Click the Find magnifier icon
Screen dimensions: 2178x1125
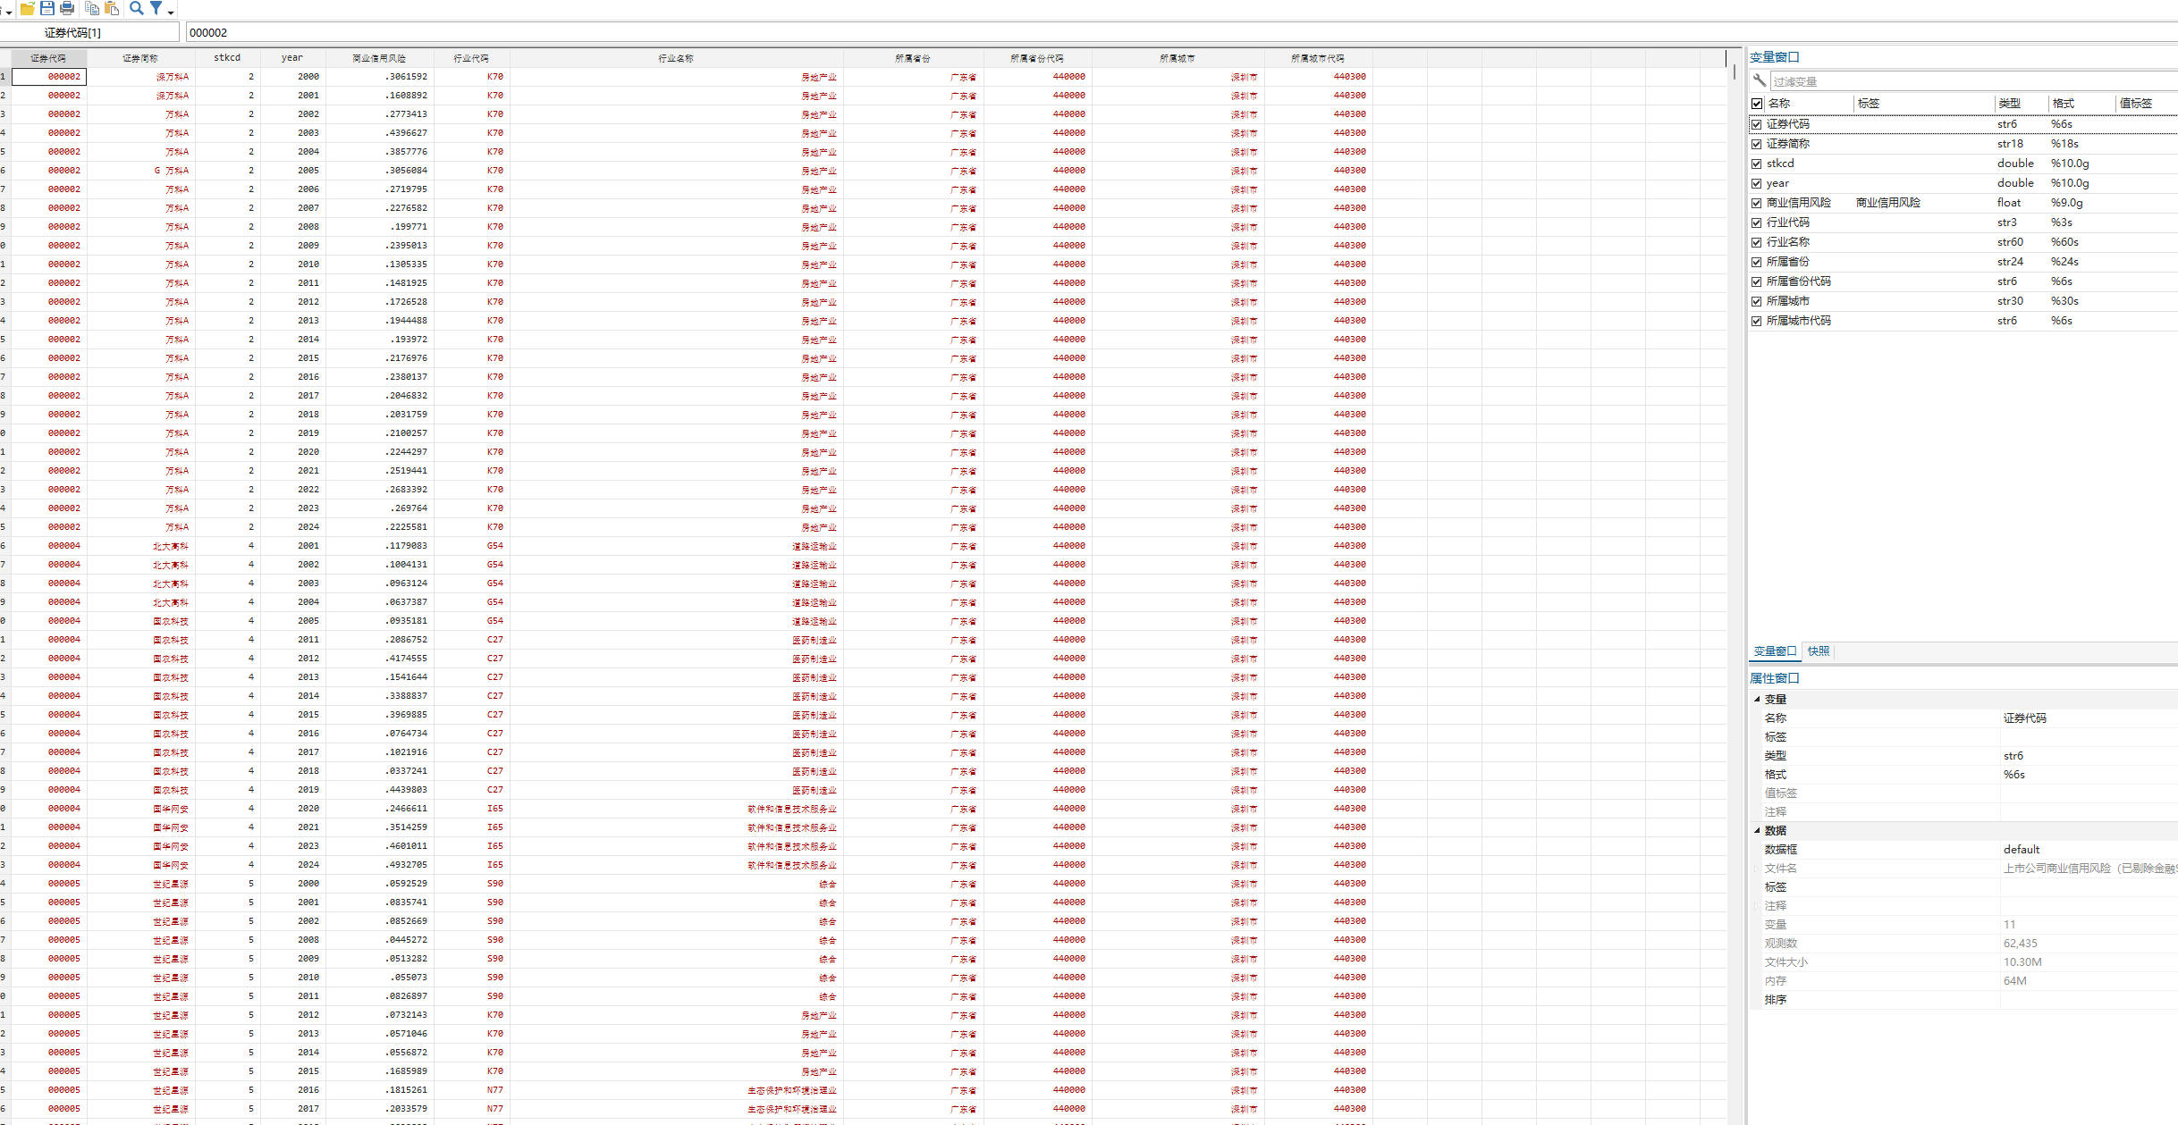pyautogui.click(x=136, y=8)
